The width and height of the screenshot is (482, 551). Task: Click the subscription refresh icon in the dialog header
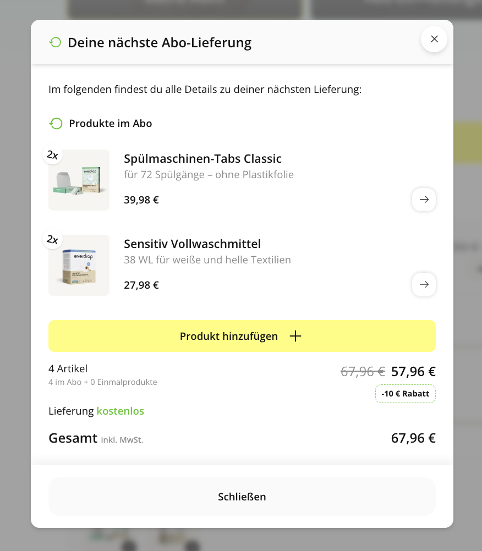pyautogui.click(x=55, y=42)
